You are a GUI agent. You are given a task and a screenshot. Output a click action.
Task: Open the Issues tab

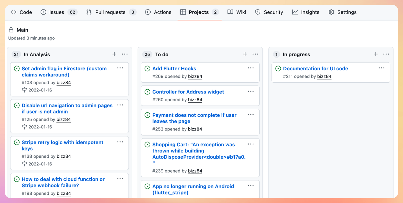(x=59, y=12)
